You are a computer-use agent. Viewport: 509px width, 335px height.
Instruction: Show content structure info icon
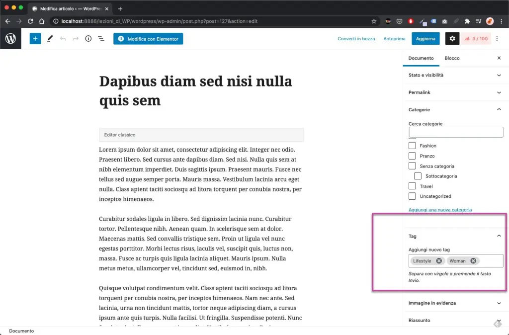88,39
